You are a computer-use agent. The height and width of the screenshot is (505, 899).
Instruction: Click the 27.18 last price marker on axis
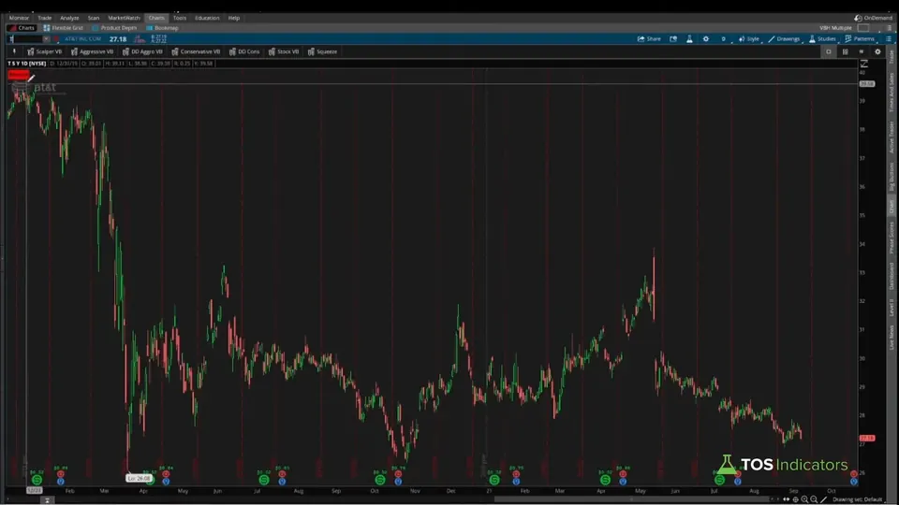867,438
